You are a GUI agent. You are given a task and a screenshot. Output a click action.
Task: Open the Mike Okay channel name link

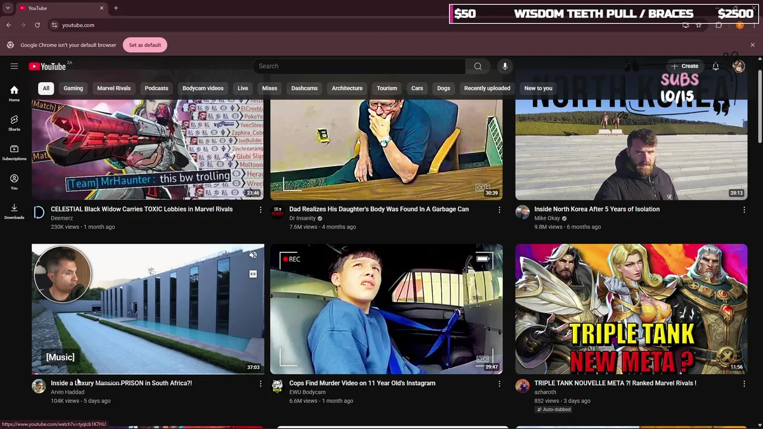point(547,218)
